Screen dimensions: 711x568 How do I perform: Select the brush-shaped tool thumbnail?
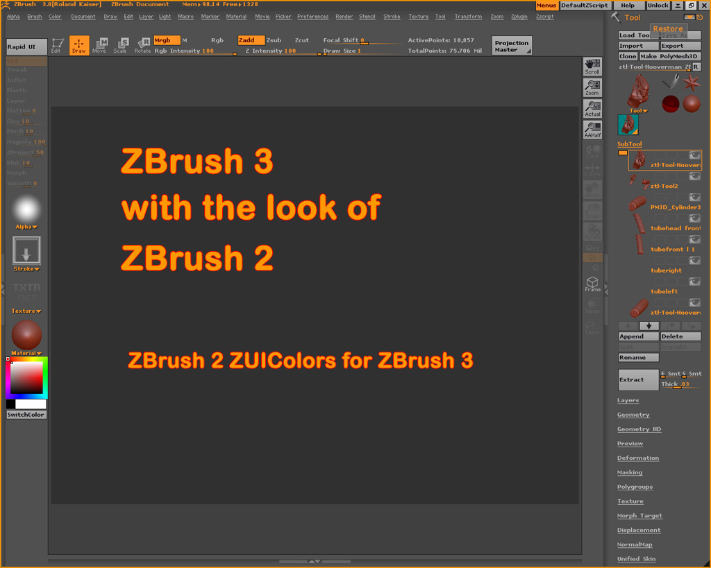coord(671,82)
